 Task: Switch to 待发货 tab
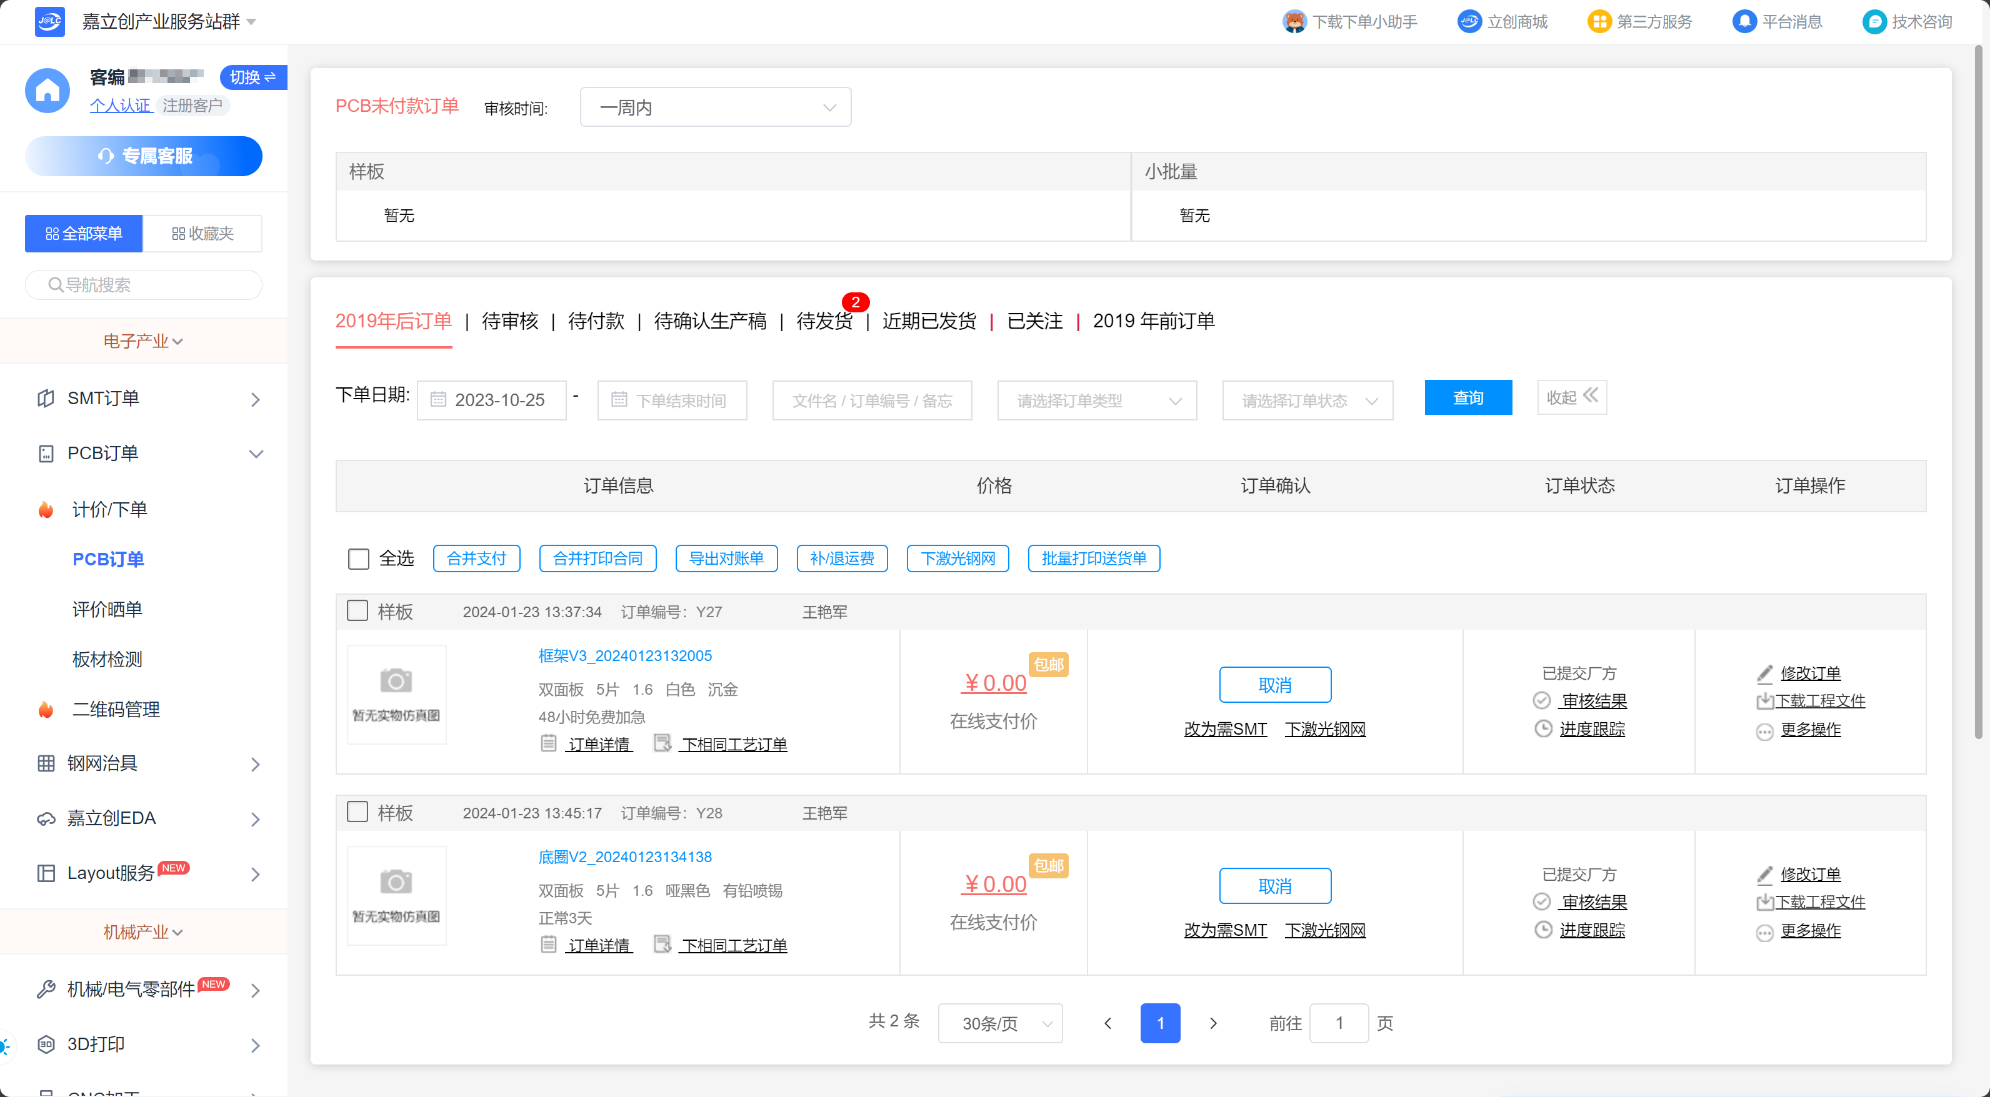(824, 321)
